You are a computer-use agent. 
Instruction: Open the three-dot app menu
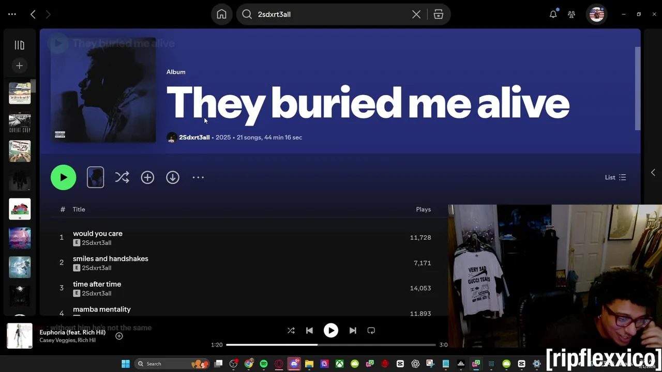(x=12, y=14)
